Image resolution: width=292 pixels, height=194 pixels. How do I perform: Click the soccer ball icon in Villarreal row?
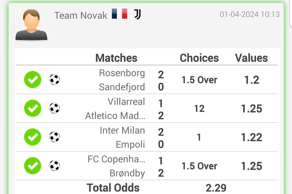pos(54,108)
